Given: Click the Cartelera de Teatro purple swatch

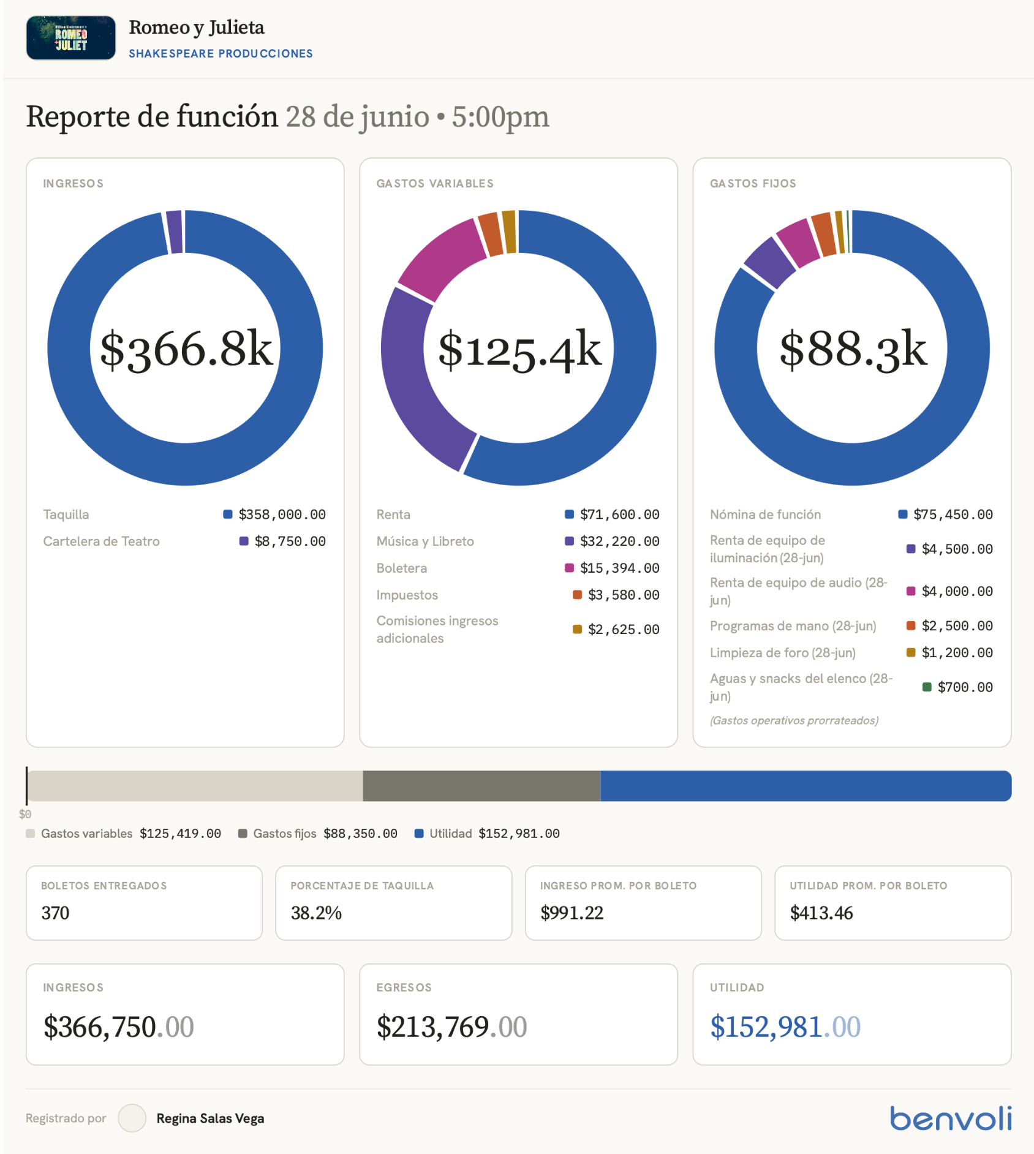Looking at the screenshot, I should [x=244, y=541].
